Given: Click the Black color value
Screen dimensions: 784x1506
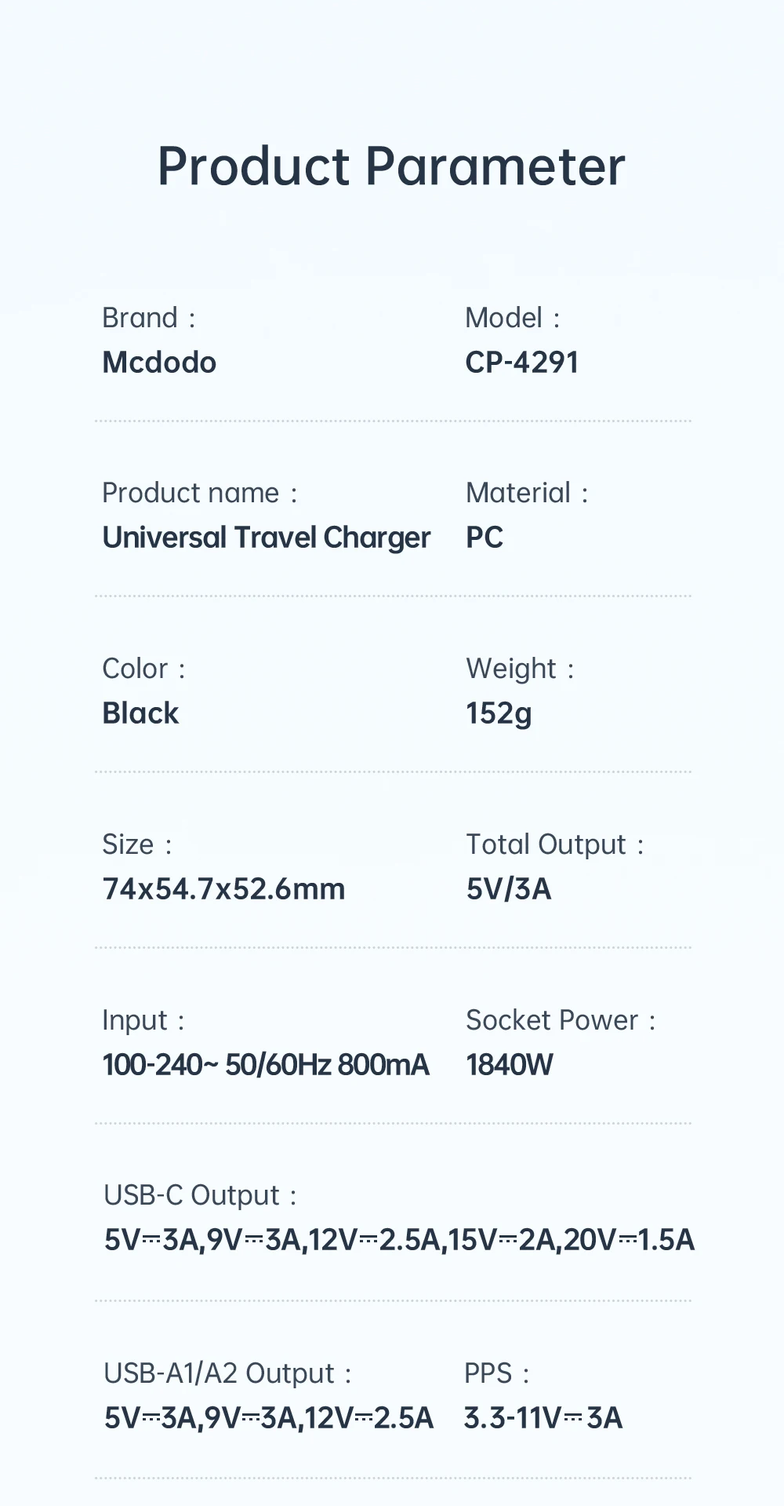Looking at the screenshot, I should (140, 713).
